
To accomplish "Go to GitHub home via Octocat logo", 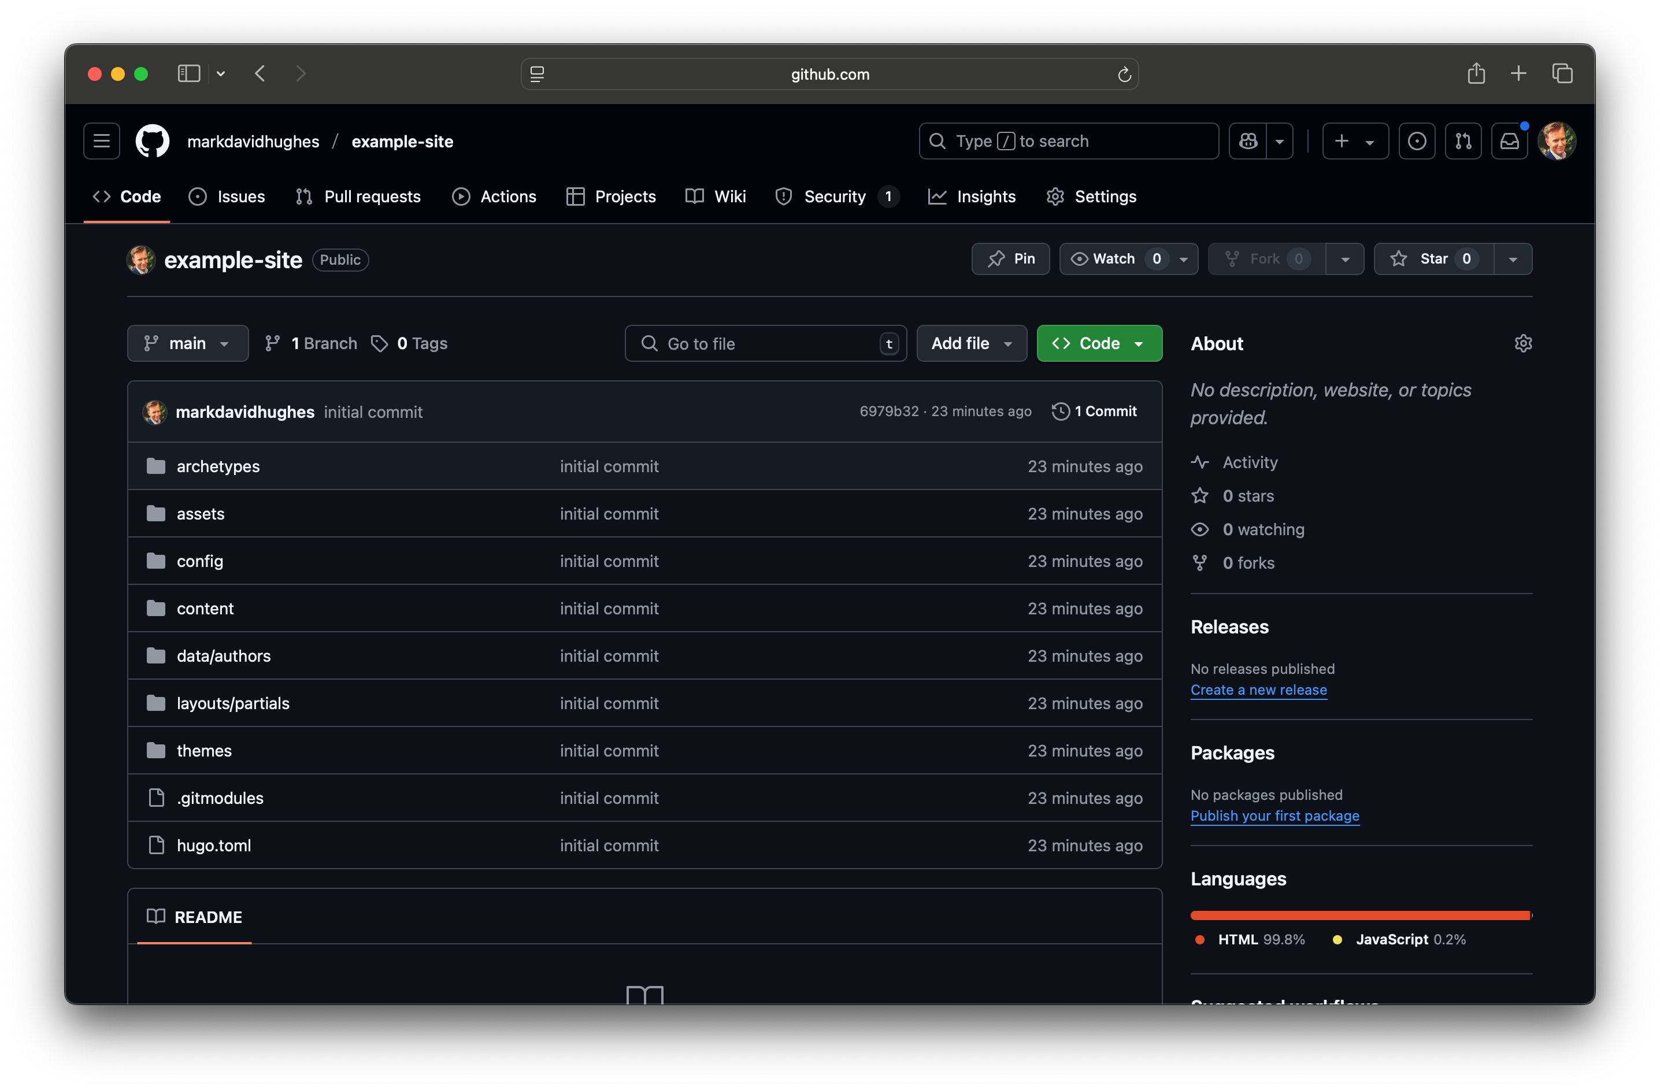I will [152, 141].
